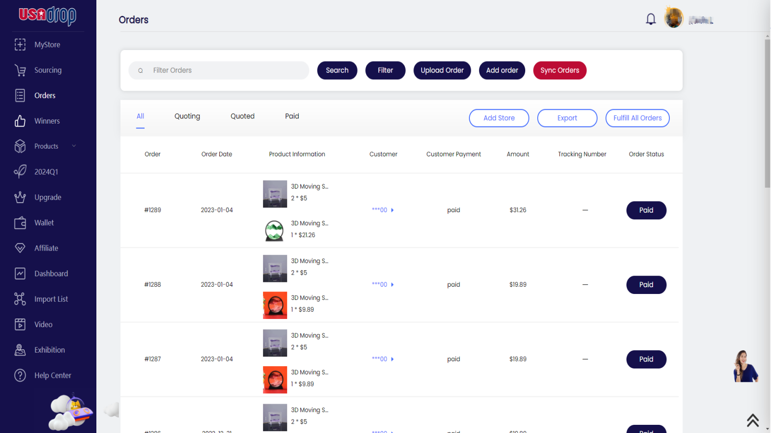The height and width of the screenshot is (433, 771).
Task: Open the Affiliate diamond icon
Action: 20,248
